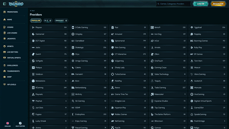Open the Jackpots sidebar icon
Screen dimensions: 229x129
pos(4,39)
